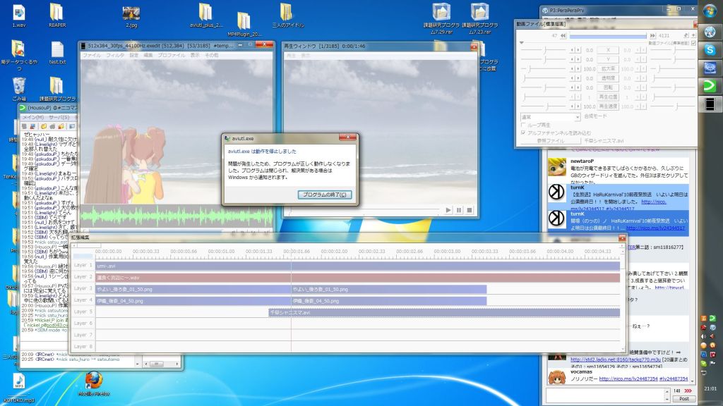Click the volume speaker tray icon
Screen dimensions: 723x406
tap(704, 336)
